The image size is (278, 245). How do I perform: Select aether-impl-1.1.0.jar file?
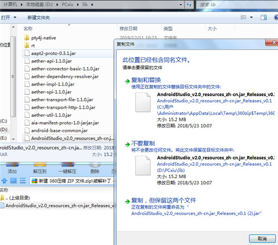53,85
